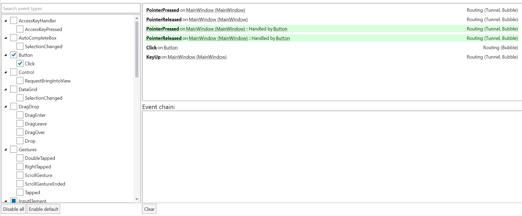This screenshot has width=522, height=216.
Task: Collapse the DataGrid expander arrow
Action: tap(6, 89)
